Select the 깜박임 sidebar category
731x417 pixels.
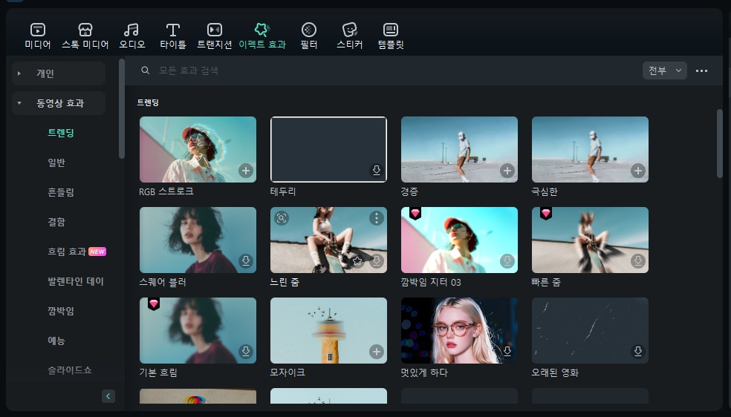61,311
